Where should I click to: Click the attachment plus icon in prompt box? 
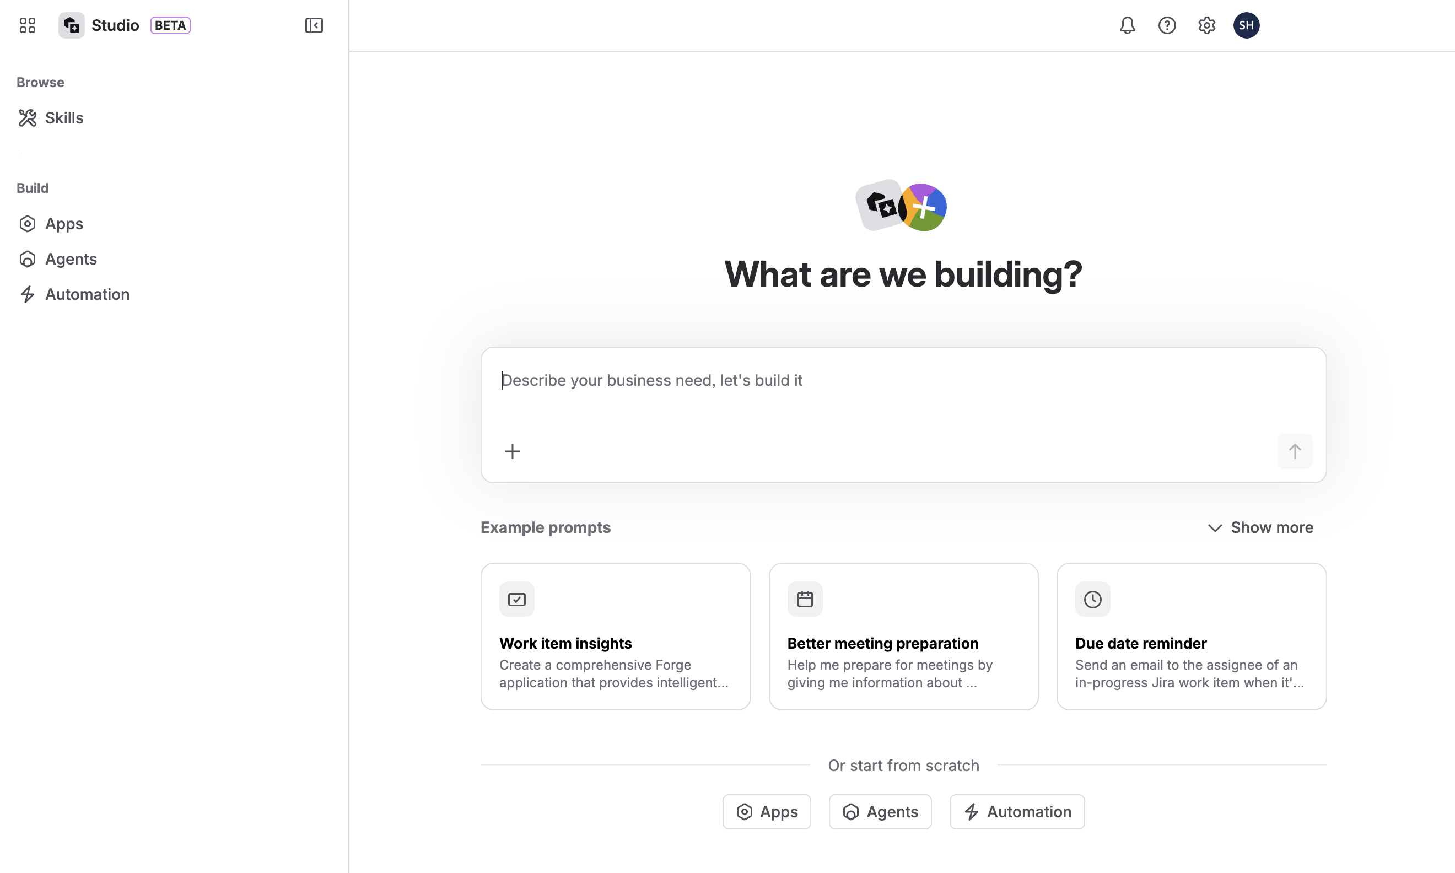click(x=512, y=451)
